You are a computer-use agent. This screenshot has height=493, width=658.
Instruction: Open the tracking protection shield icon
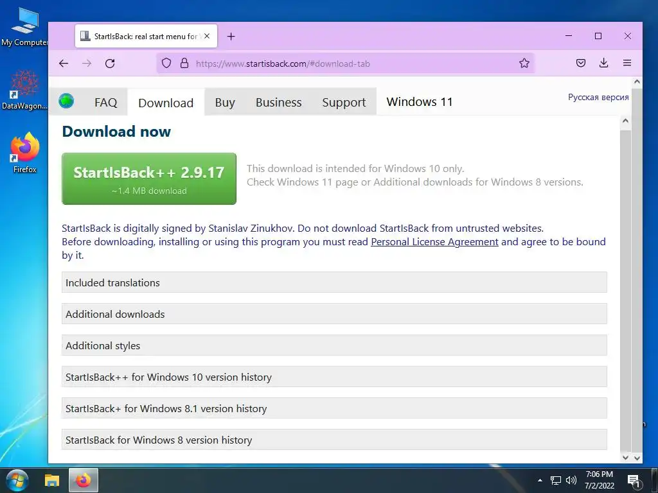coord(166,64)
